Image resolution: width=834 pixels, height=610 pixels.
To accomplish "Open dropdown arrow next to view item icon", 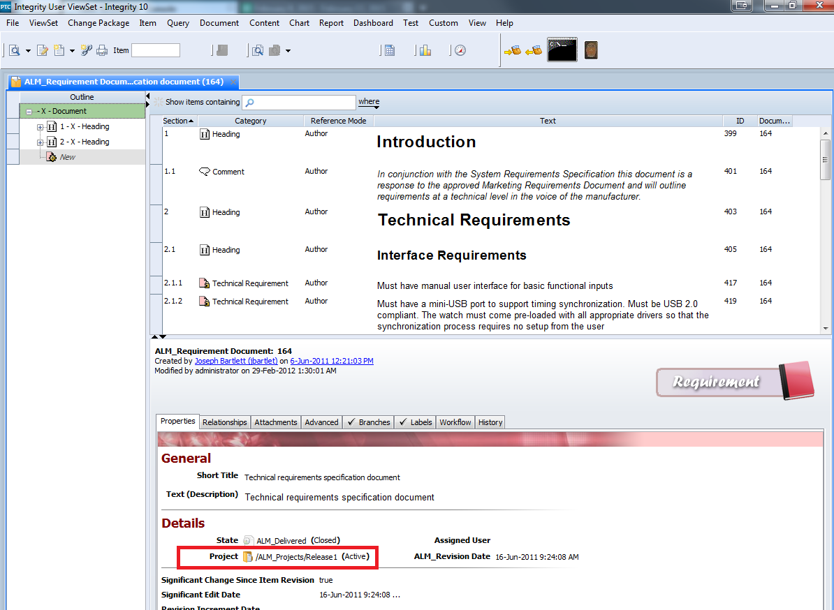I will tap(28, 51).
